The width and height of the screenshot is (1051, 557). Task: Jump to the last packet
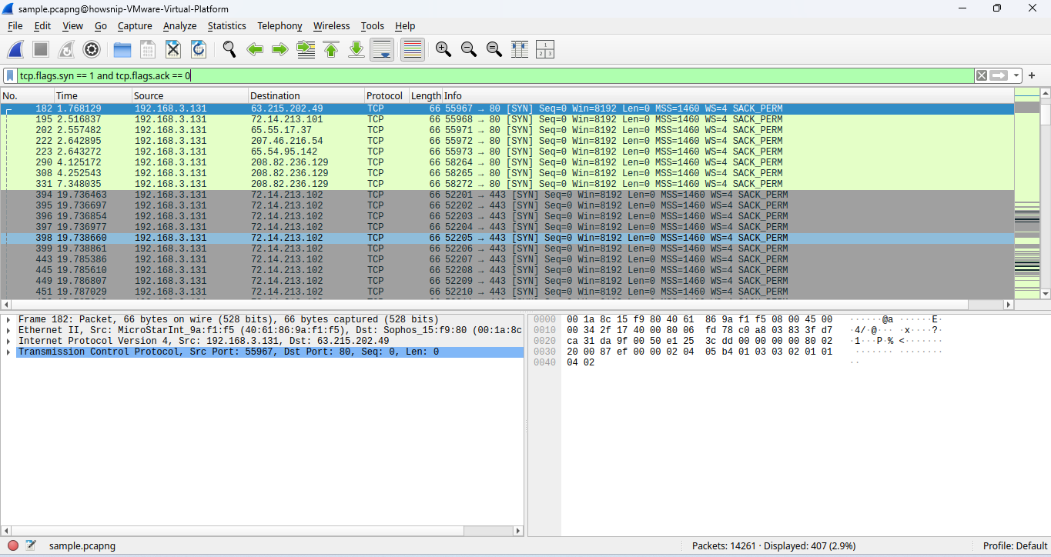click(356, 49)
